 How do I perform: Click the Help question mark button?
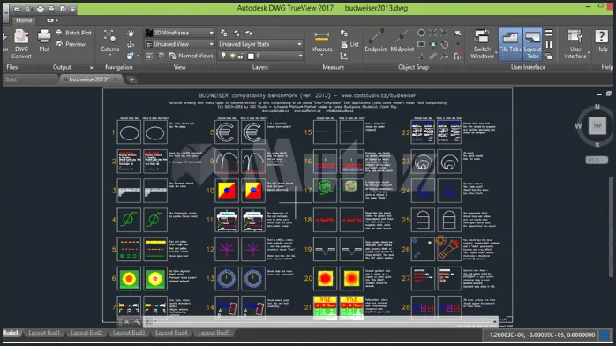click(602, 41)
